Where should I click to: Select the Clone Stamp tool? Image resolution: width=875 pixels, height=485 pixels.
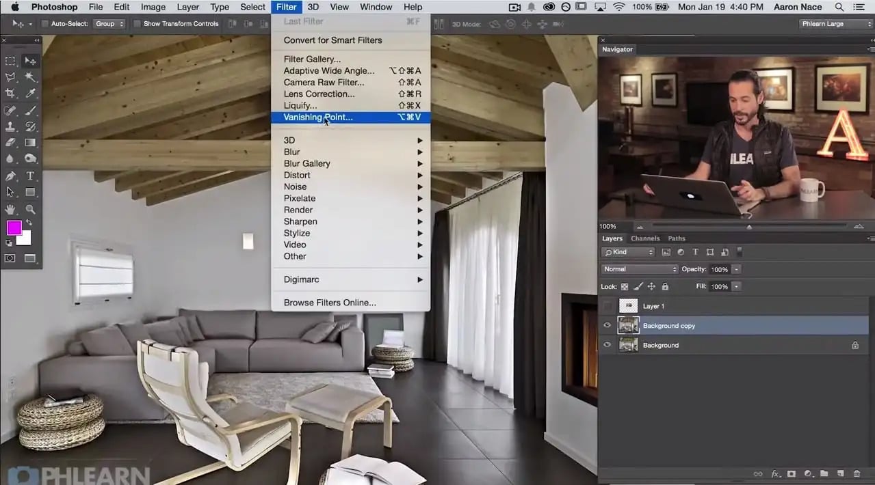pos(10,126)
